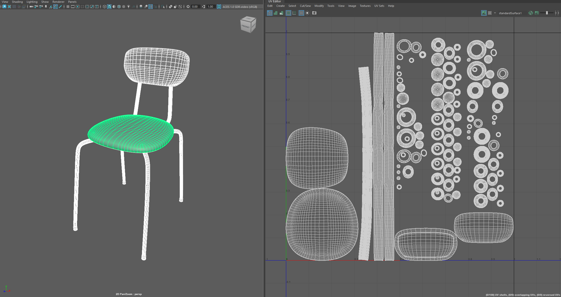Screen dimensions: 561x297
Task: Click the Field chart icon
Action: coord(87,7)
